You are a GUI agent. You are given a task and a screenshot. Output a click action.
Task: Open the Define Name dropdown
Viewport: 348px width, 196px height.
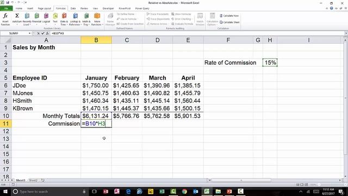pos(126,14)
